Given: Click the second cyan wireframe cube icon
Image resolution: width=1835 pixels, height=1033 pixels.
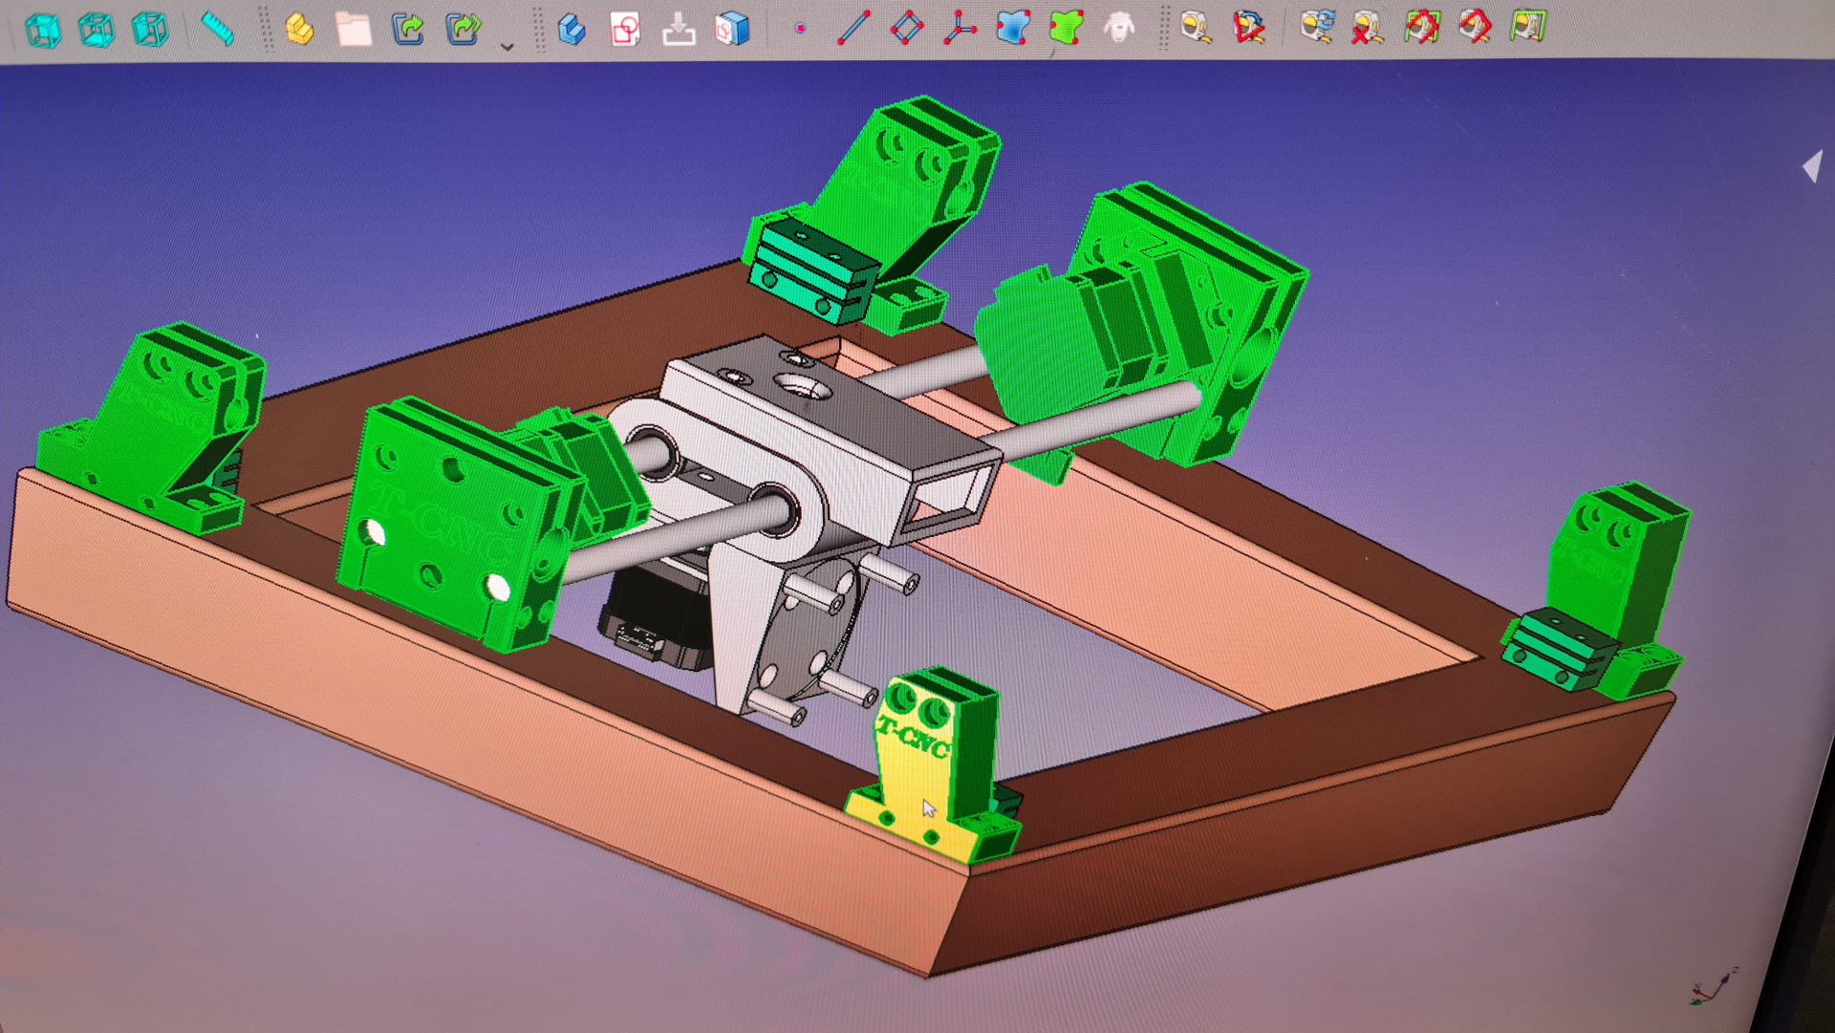Looking at the screenshot, I should 97,30.
